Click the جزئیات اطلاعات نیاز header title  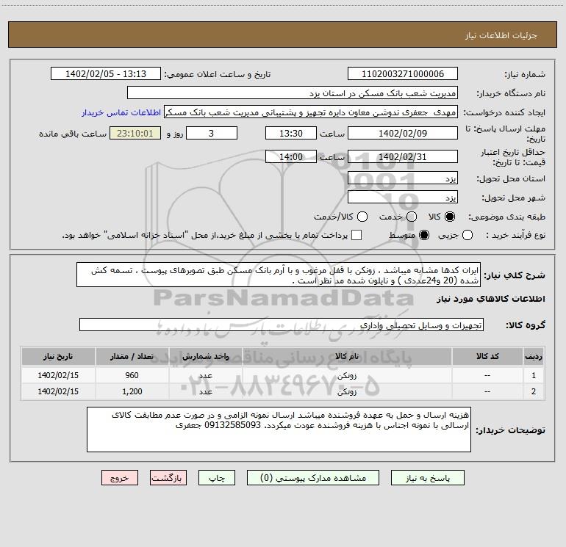(x=501, y=35)
